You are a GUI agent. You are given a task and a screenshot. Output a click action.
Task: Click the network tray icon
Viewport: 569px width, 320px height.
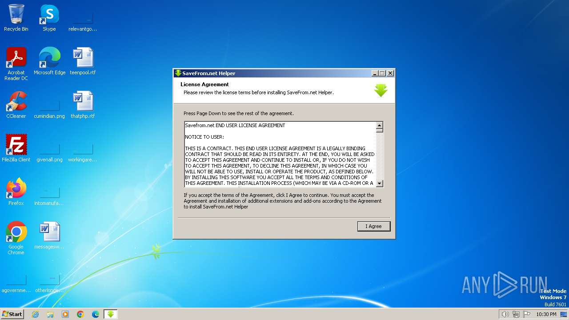point(516,314)
